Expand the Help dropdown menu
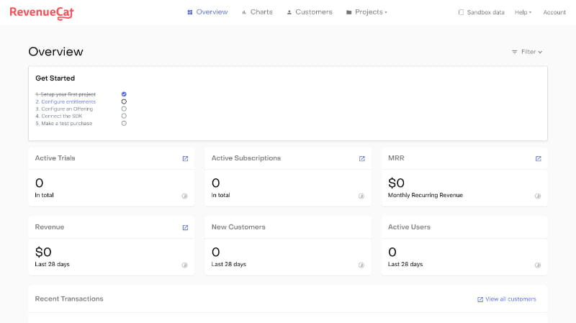 coord(523,12)
